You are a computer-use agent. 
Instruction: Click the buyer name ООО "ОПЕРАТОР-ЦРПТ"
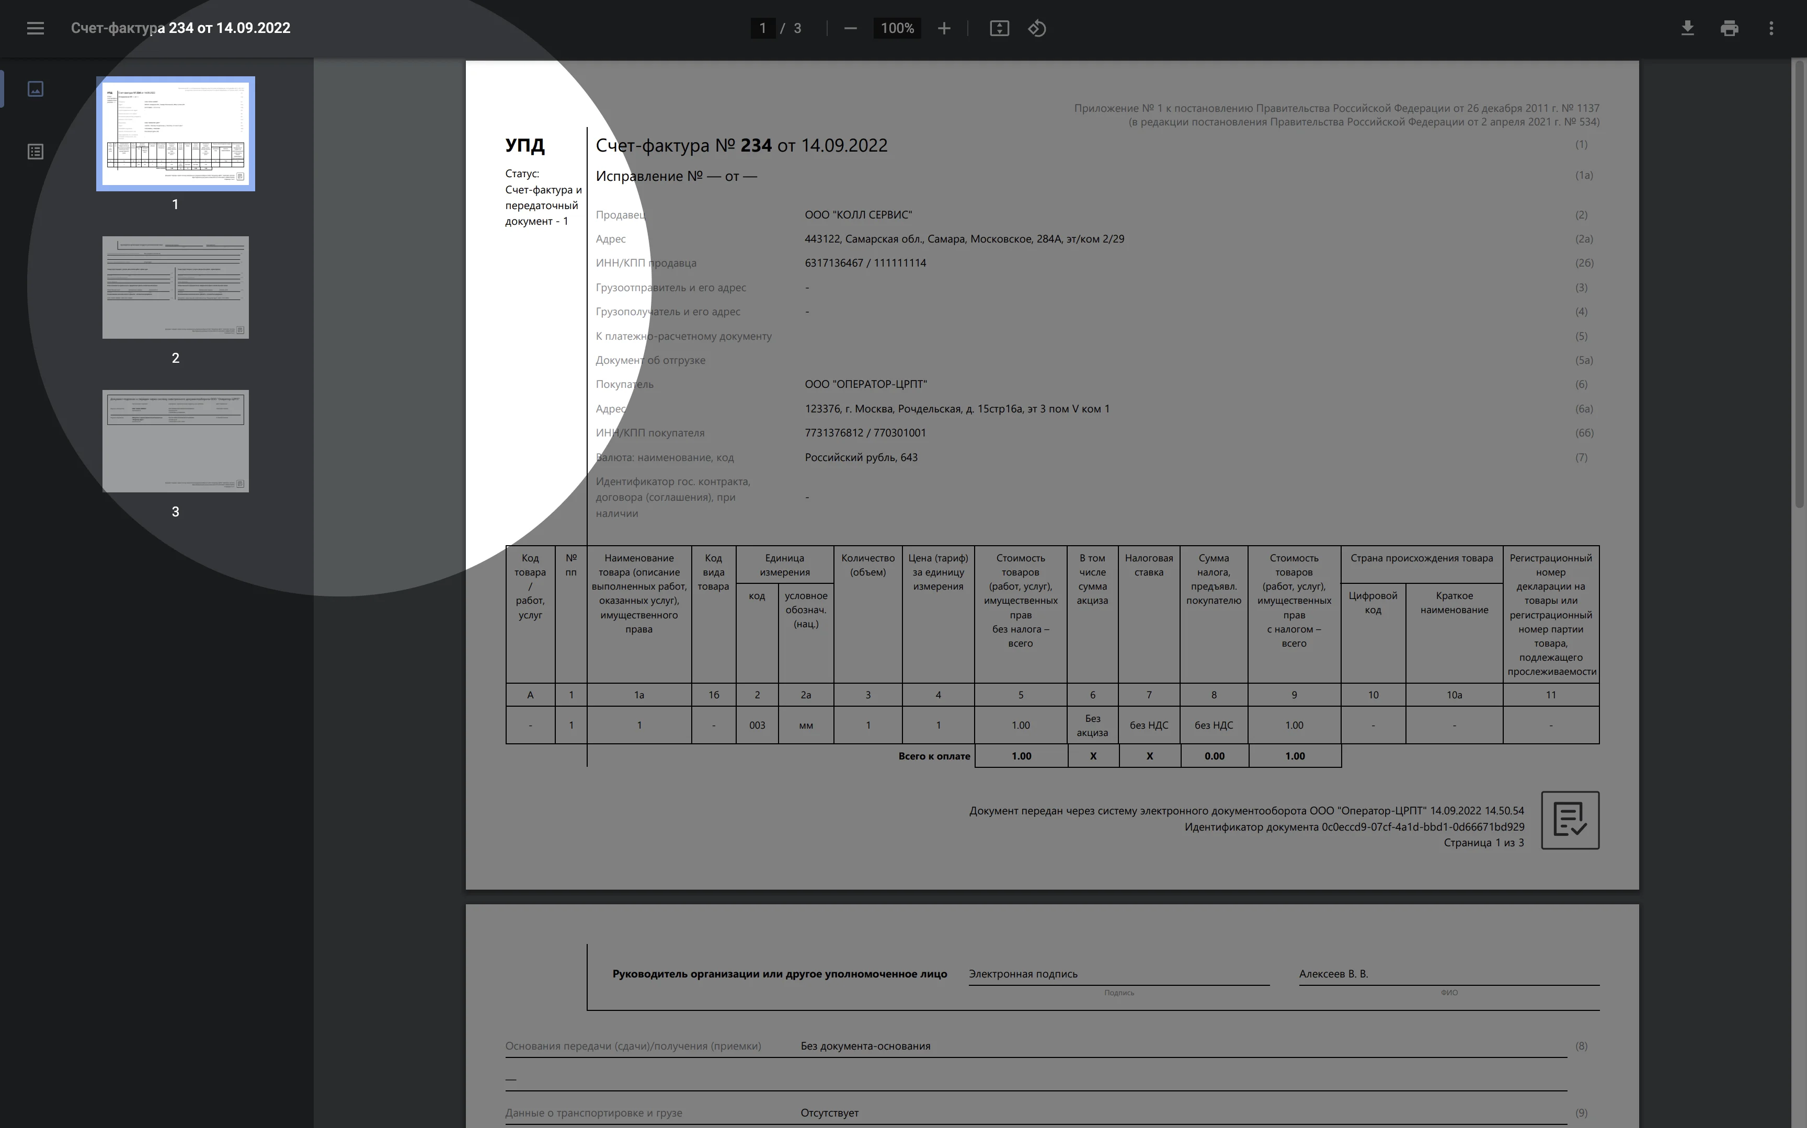(x=865, y=384)
